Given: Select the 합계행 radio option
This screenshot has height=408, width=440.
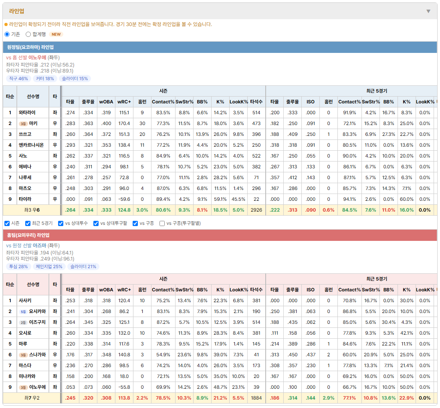Looking at the screenshot, I should point(28,34).
